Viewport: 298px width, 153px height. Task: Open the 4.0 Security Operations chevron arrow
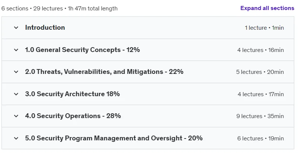point(16,116)
